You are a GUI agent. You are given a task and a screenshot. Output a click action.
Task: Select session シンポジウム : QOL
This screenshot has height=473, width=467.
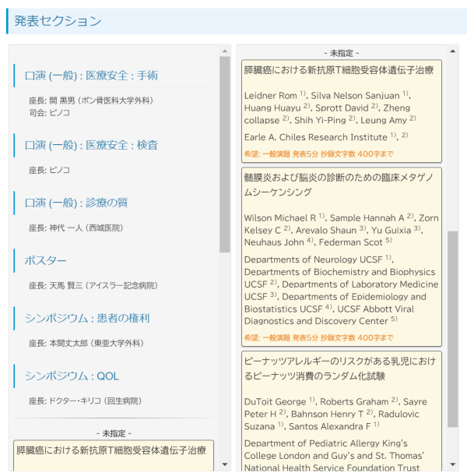tap(72, 376)
